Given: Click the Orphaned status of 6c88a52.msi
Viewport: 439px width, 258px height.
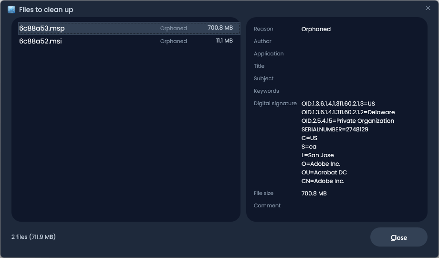Looking at the screenshot, I should [x=173, y=41].
